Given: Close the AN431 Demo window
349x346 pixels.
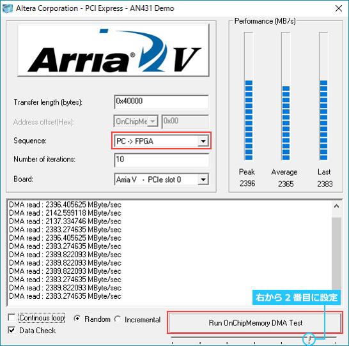Looking at the screenshot, I should click(x=339, y=8).
